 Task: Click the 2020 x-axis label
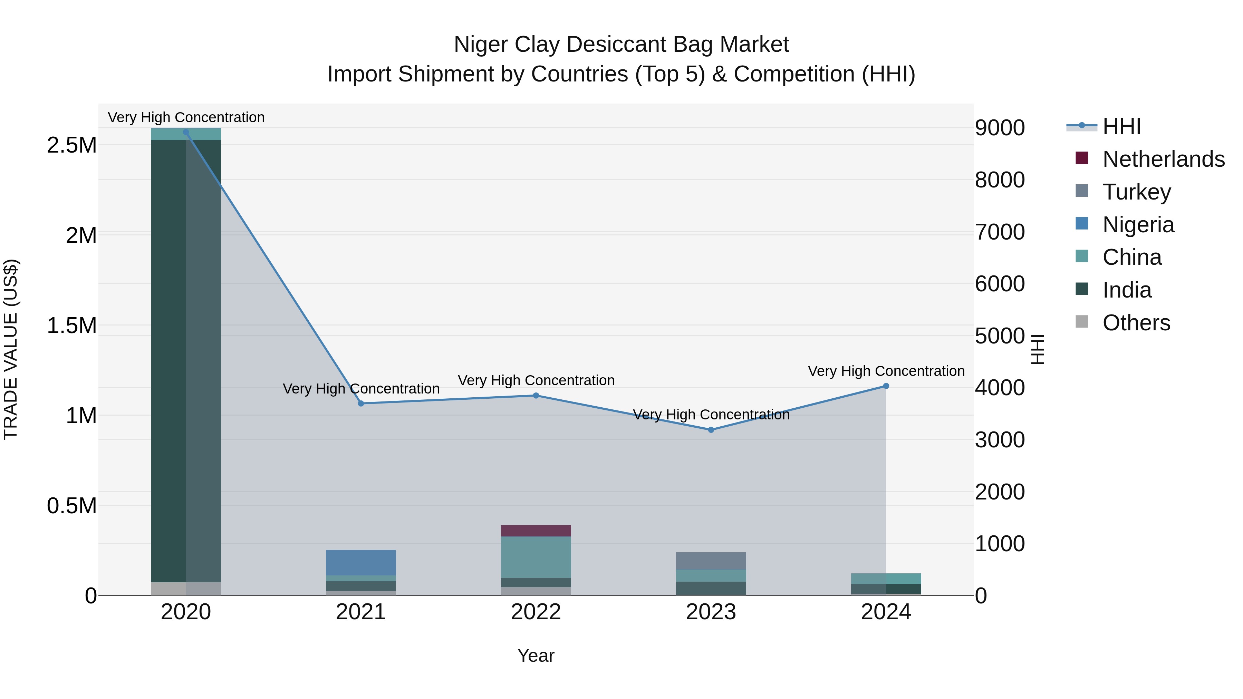point(186,612)
